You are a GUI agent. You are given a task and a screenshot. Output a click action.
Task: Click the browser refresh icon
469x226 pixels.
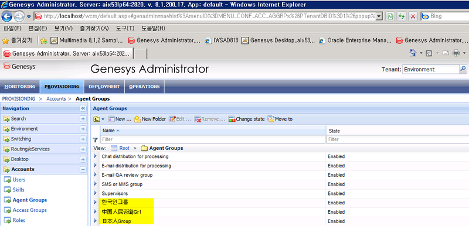[402, 16]
